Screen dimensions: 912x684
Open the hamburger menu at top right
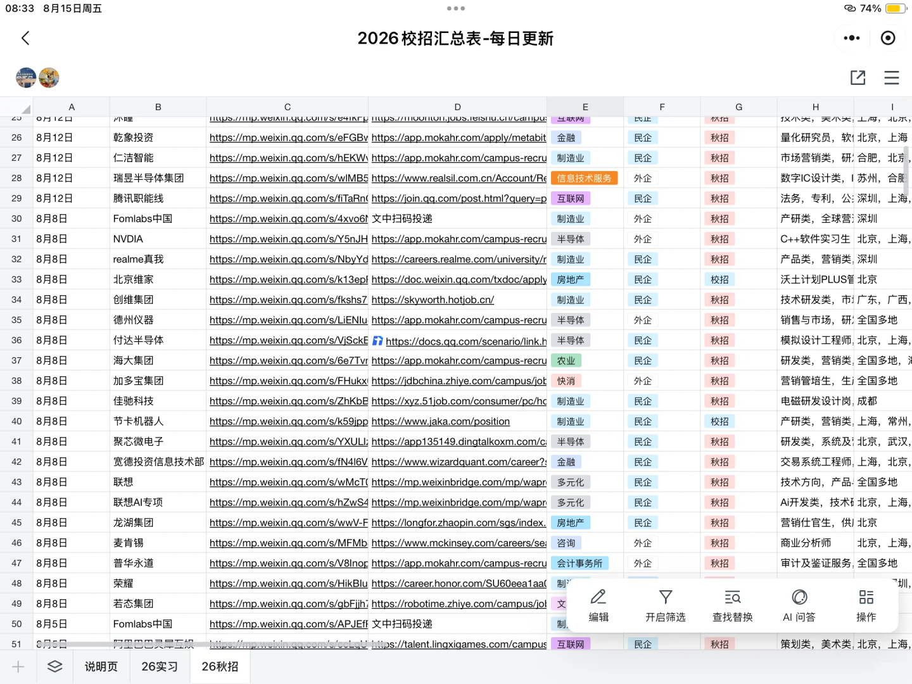[891, 77]
